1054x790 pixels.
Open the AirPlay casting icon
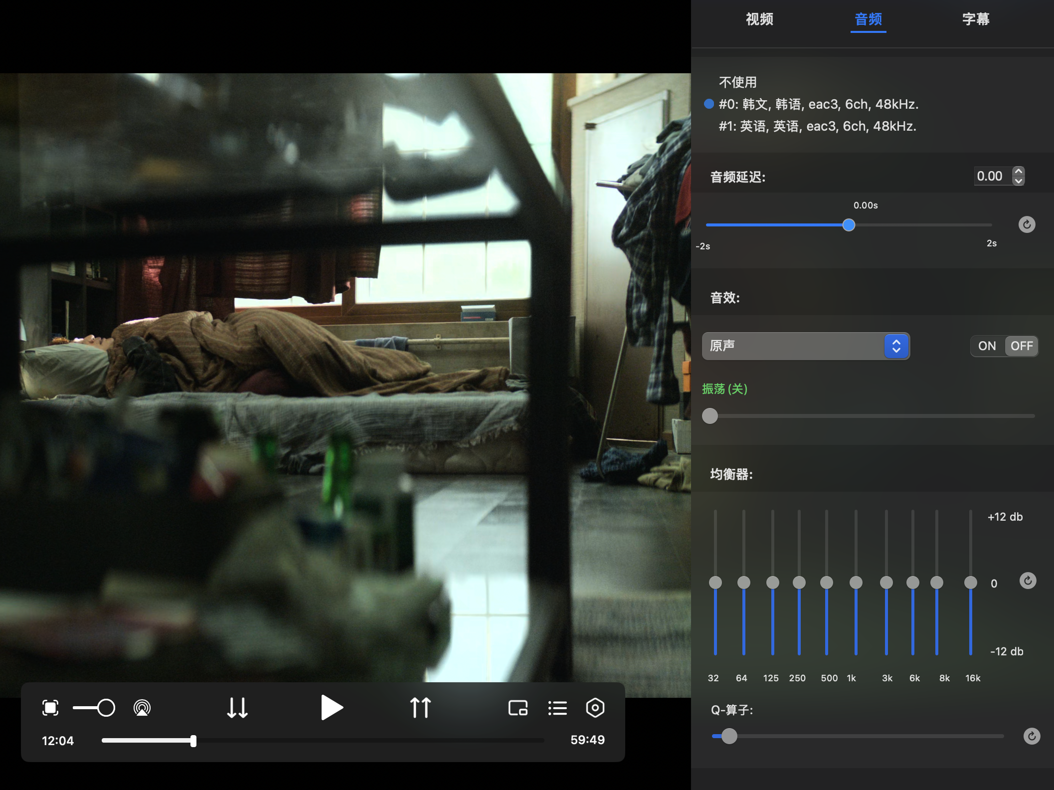click(x=142, y=708)
